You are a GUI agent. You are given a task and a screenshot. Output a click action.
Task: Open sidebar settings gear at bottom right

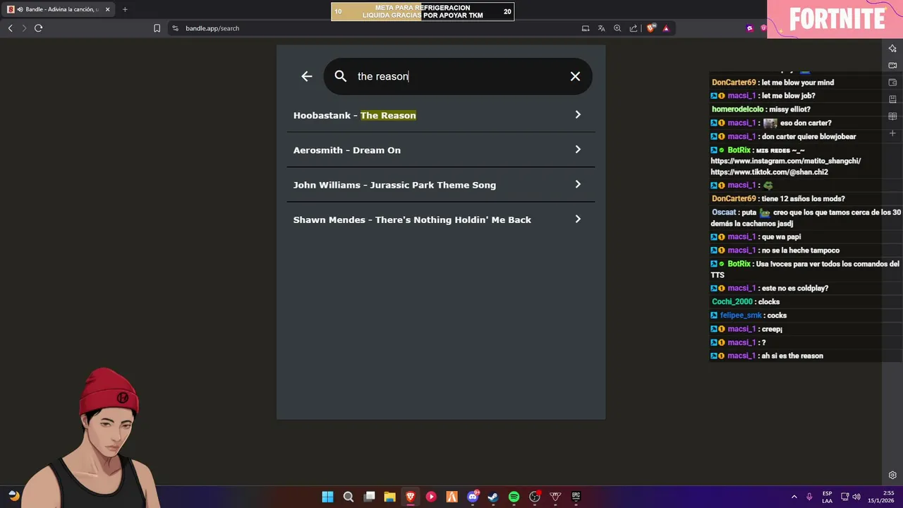point(892,476)
